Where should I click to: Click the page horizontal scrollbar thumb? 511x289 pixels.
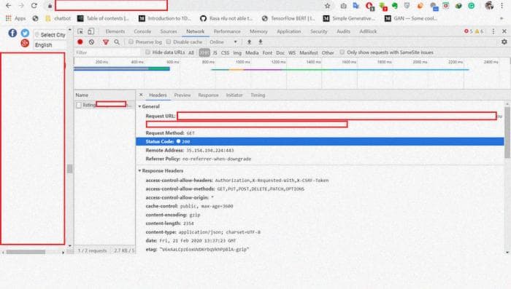(26, 252)
